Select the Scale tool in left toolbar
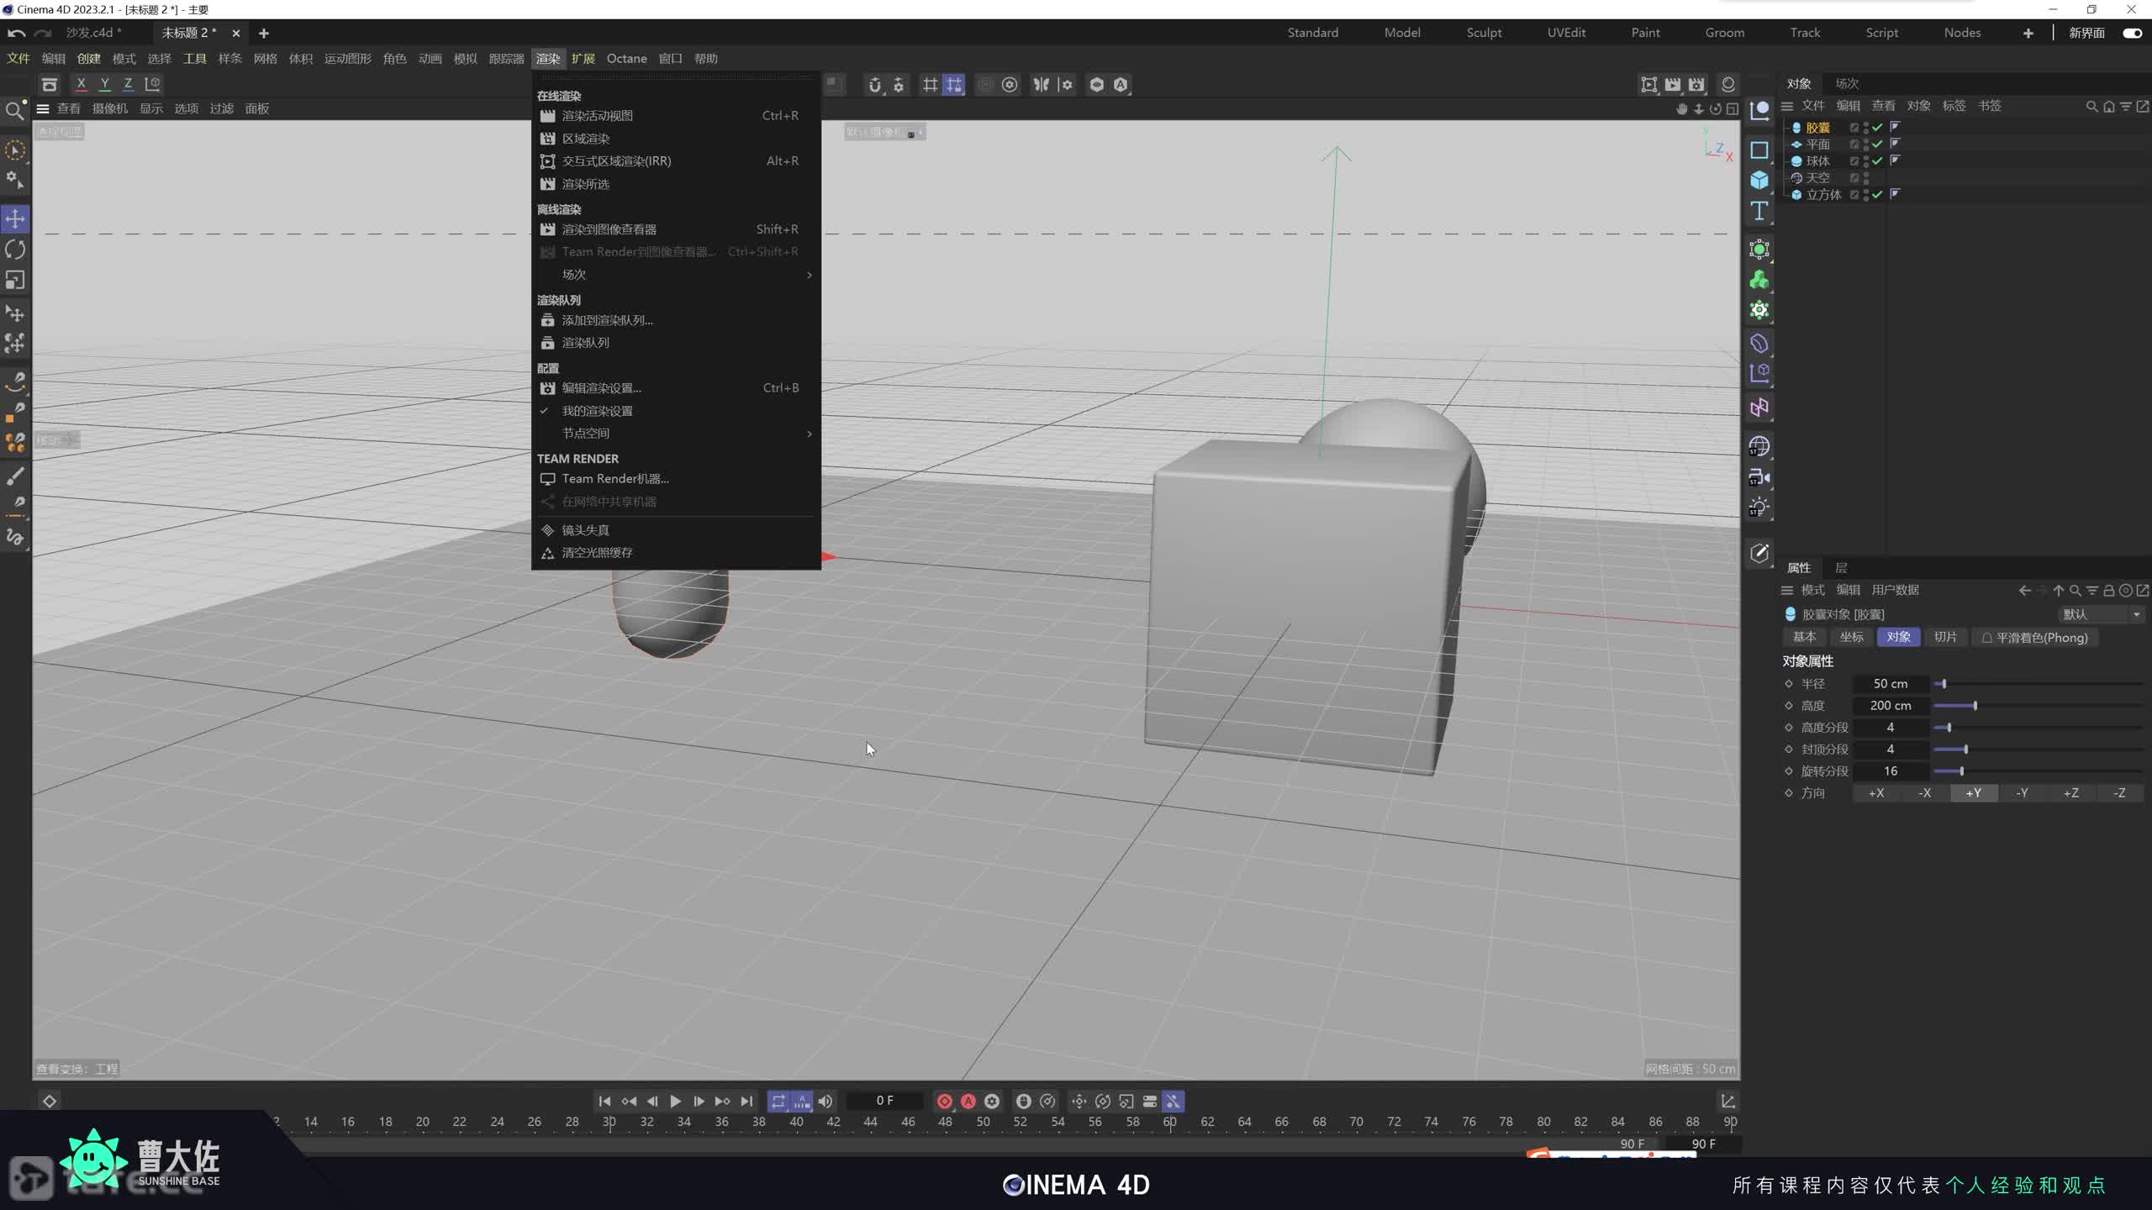This screenshot has height=1210, width=2152. pyautogui.click(x=15, y=280)
